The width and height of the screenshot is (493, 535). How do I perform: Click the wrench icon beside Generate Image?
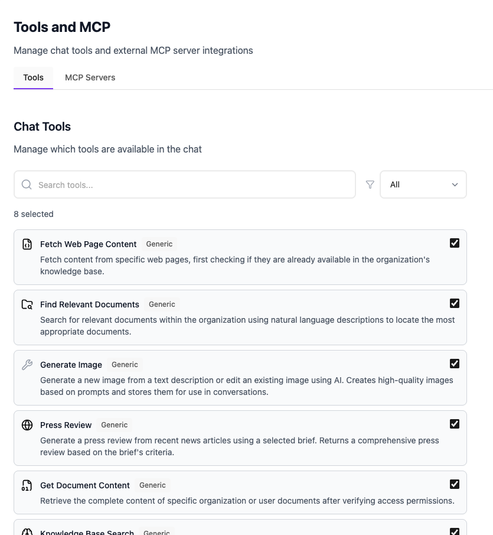point(27,364)
